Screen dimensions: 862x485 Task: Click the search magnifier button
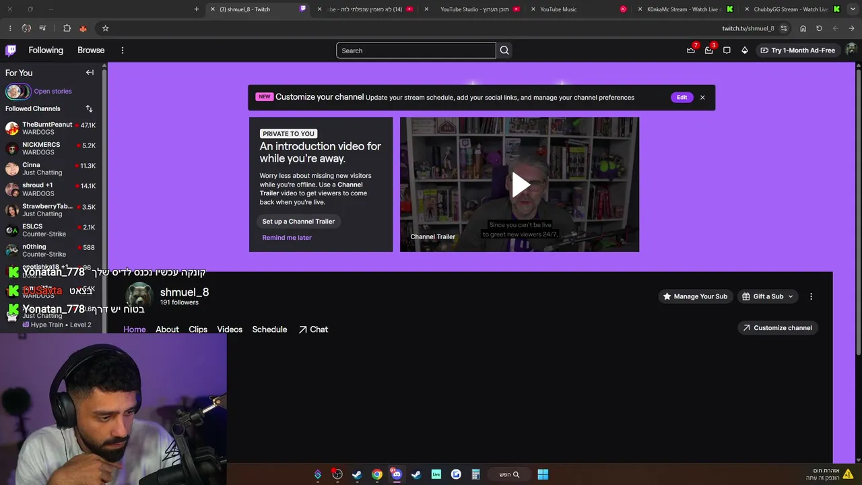click(504, 51)
